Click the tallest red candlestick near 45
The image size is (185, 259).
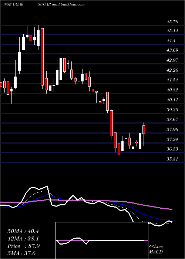click(x=42, y=57)
